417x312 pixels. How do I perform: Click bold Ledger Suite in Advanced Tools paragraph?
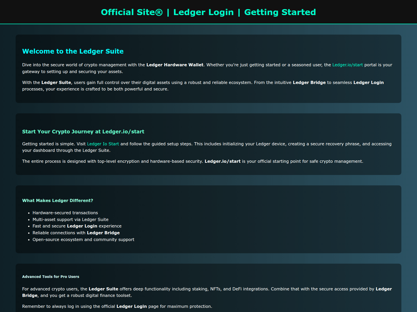coord(103,289)
